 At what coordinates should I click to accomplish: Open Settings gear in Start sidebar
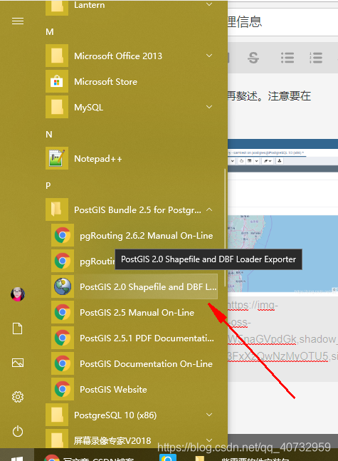pyautogui.click(x=18, y=397)
